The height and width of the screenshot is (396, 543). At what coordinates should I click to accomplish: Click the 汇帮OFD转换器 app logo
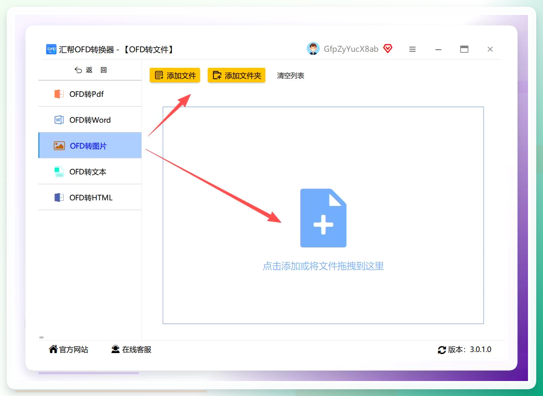[51, 50]
